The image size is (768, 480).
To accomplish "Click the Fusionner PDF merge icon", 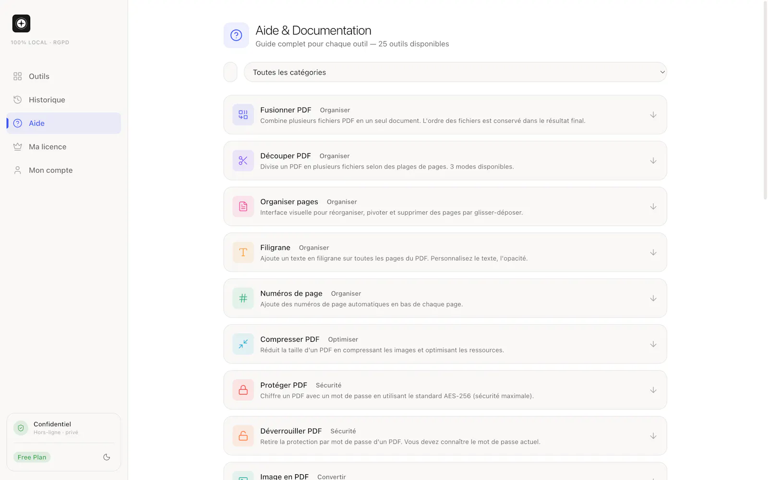I will [x=243, y=115].
